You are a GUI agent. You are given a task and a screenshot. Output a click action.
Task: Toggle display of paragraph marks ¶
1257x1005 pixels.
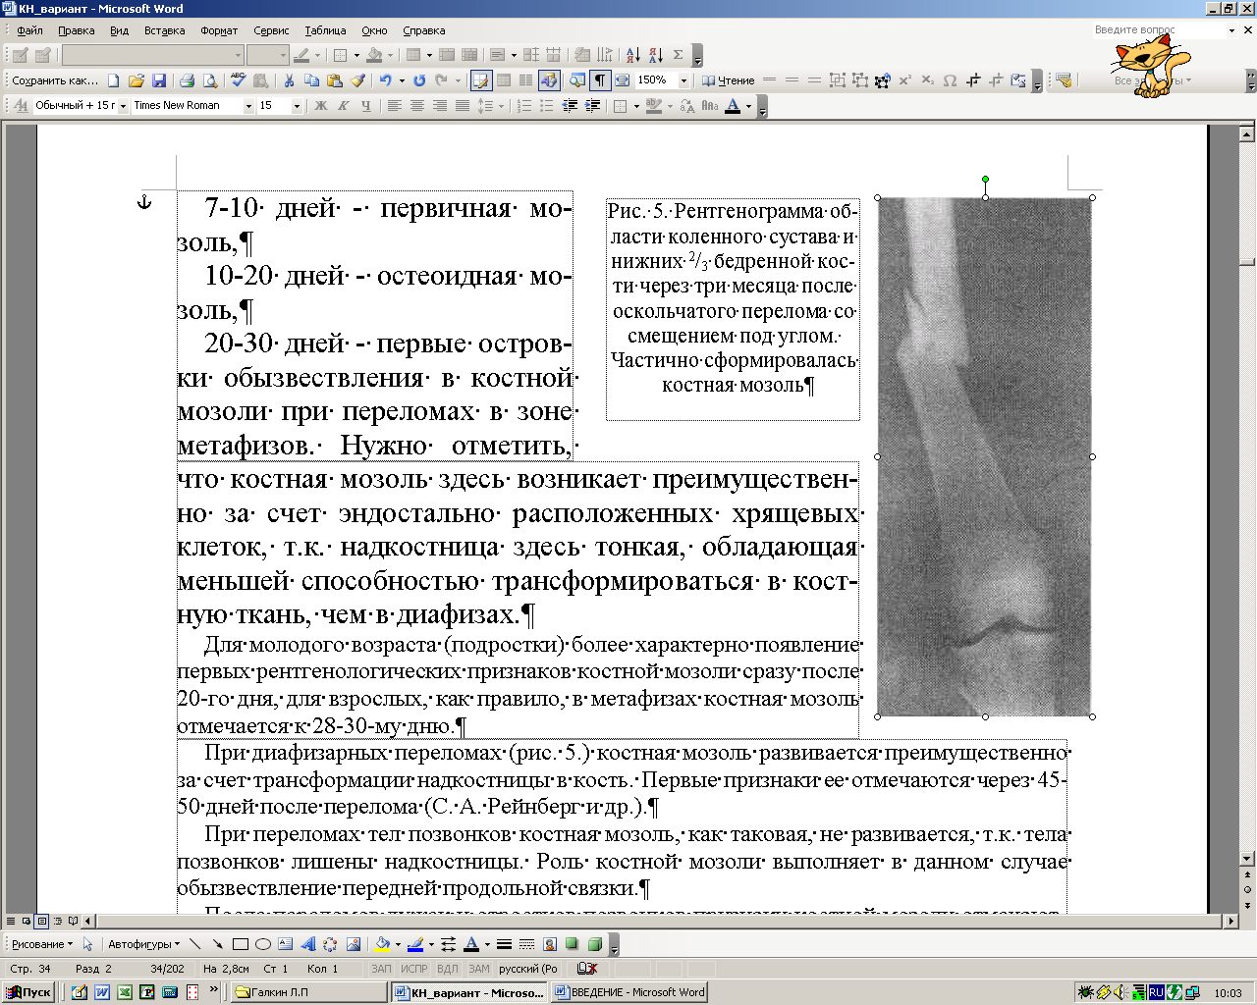click(600, 80)
